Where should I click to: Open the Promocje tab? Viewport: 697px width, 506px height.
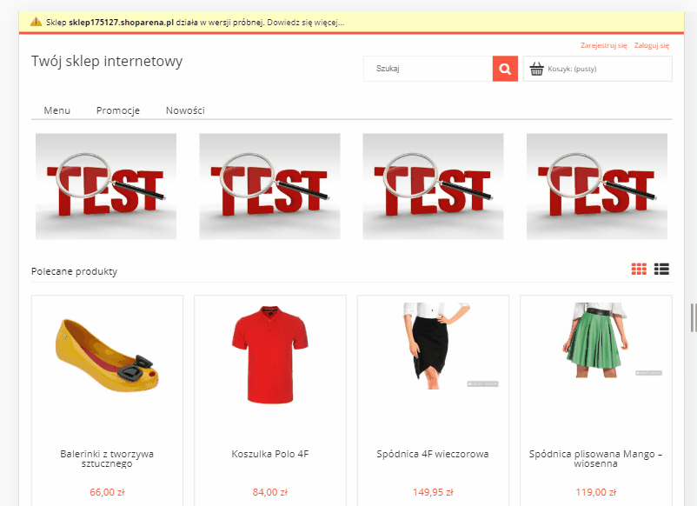click(x=118, y=110)
